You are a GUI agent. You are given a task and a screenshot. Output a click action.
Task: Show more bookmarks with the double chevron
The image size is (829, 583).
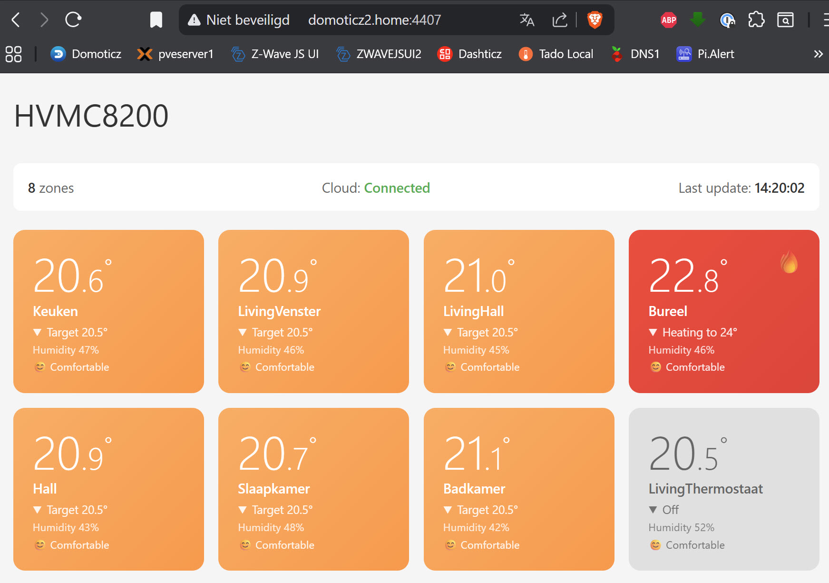818,54
